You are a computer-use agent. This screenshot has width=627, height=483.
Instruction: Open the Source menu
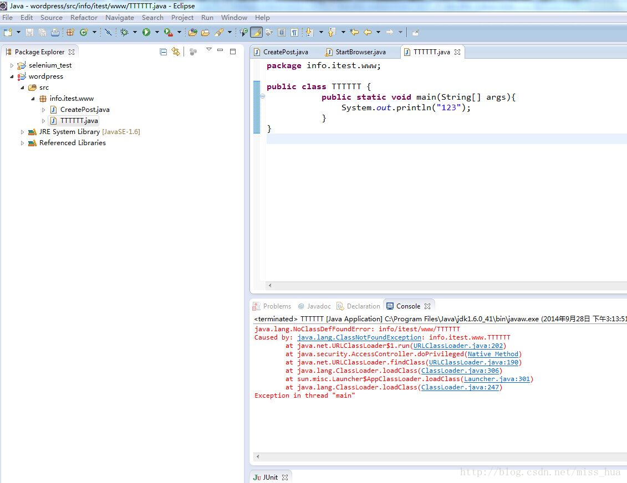click(51, 18)
